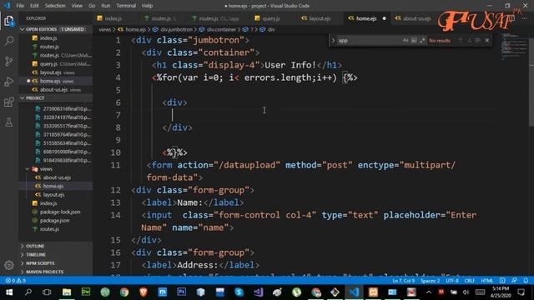Open the Run and Debug view
534x300 pixels.
pyautogui.click(x=9, y=82)
